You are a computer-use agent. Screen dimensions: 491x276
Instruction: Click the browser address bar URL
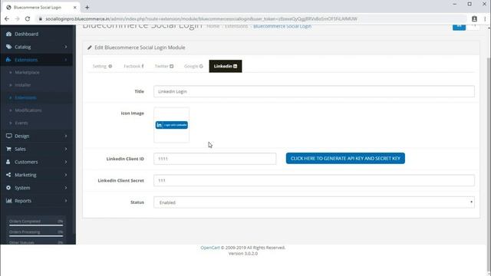pos(201,18)
